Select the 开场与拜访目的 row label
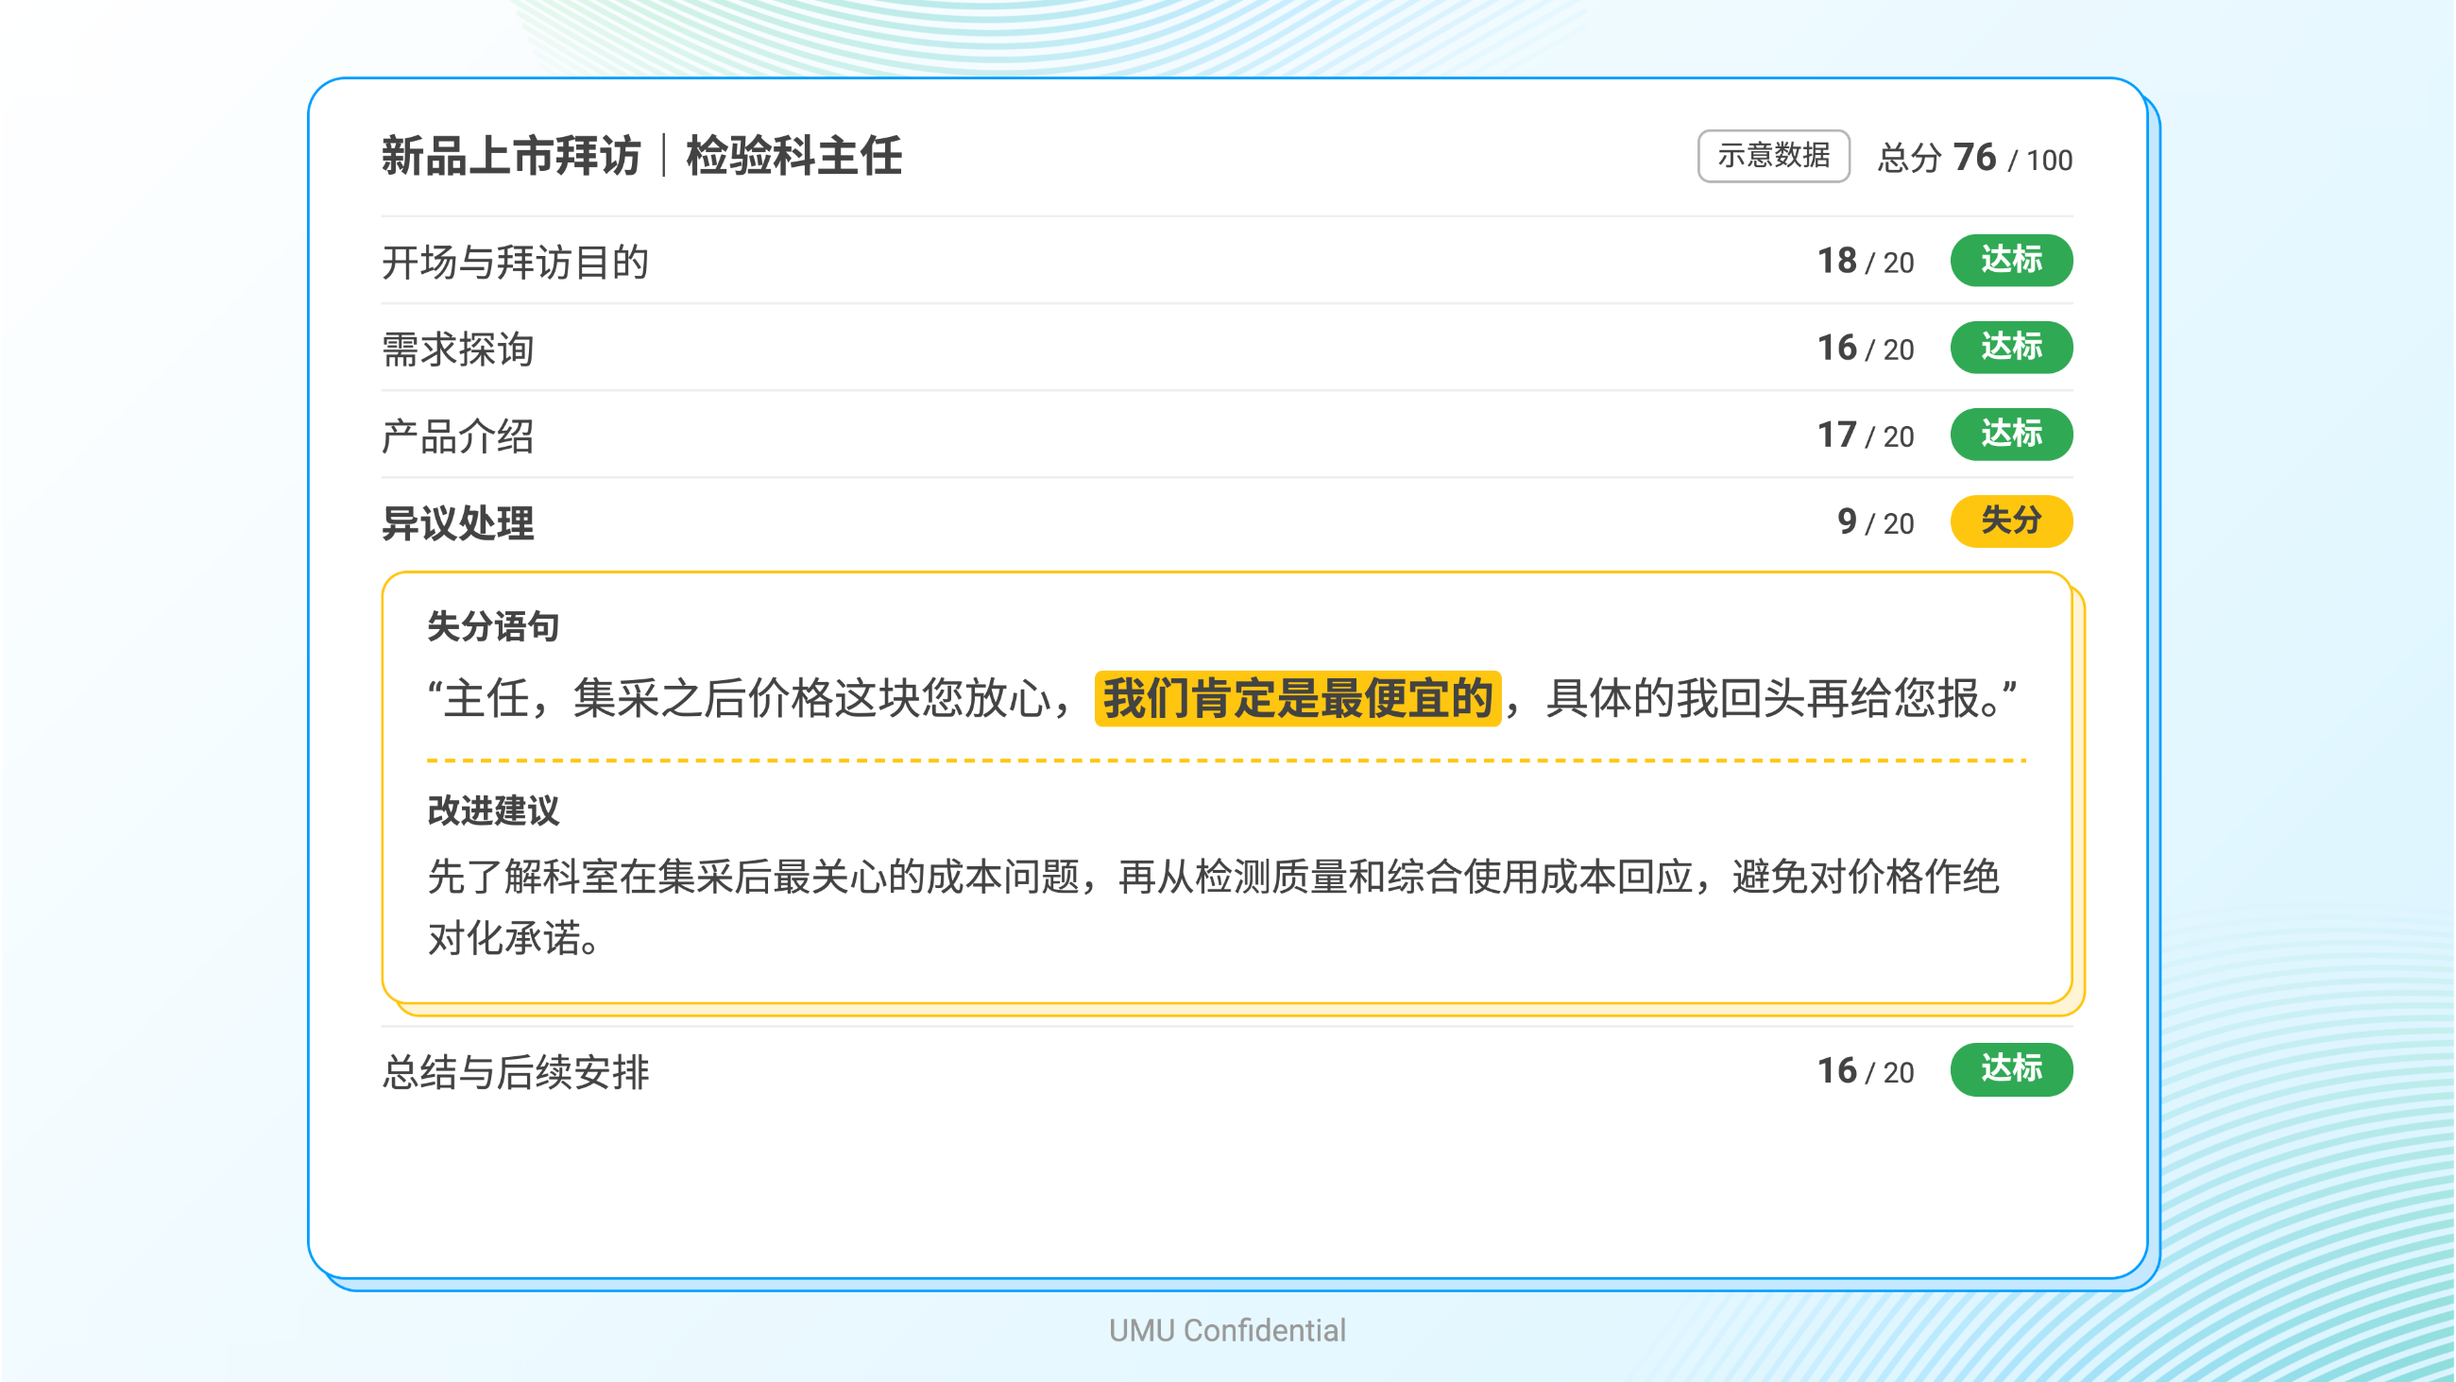2456x1382 pixels. pyautogui.click(x=516, y=263)
